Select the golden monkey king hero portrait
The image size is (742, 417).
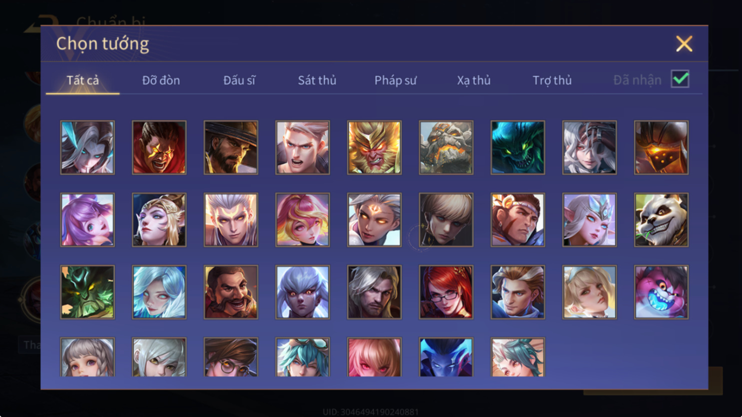374,147
